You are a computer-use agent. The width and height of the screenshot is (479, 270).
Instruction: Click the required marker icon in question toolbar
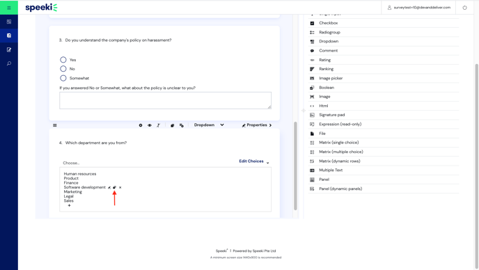click(141, 125)
